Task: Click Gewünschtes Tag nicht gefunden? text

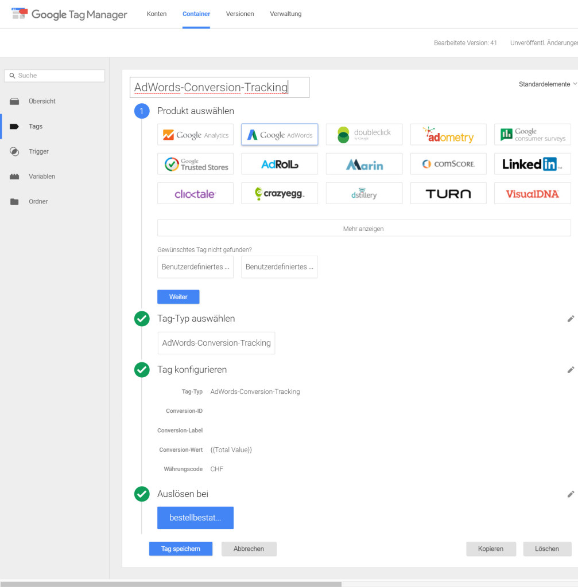Action: pyautogui.click(x=205, y=250)
